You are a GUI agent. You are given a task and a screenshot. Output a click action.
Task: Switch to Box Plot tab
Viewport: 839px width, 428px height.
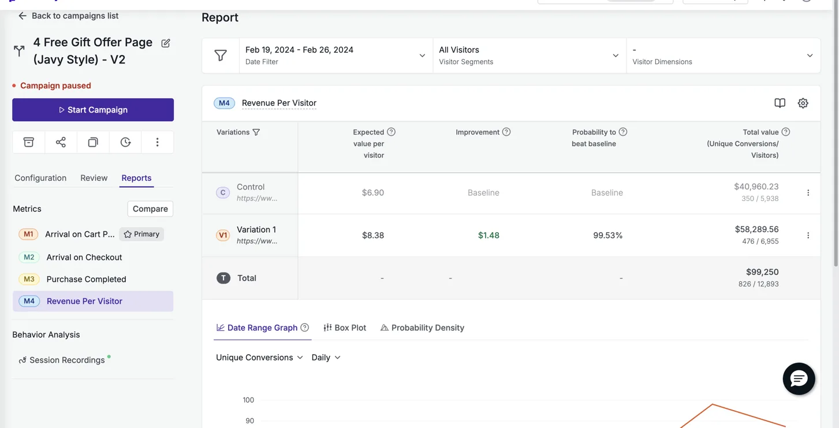(x=345, y=327)
